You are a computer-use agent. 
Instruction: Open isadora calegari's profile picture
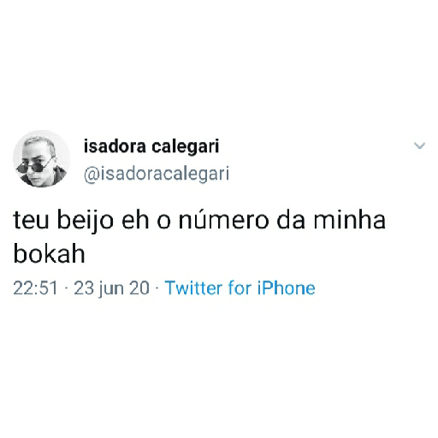point(42,159)
